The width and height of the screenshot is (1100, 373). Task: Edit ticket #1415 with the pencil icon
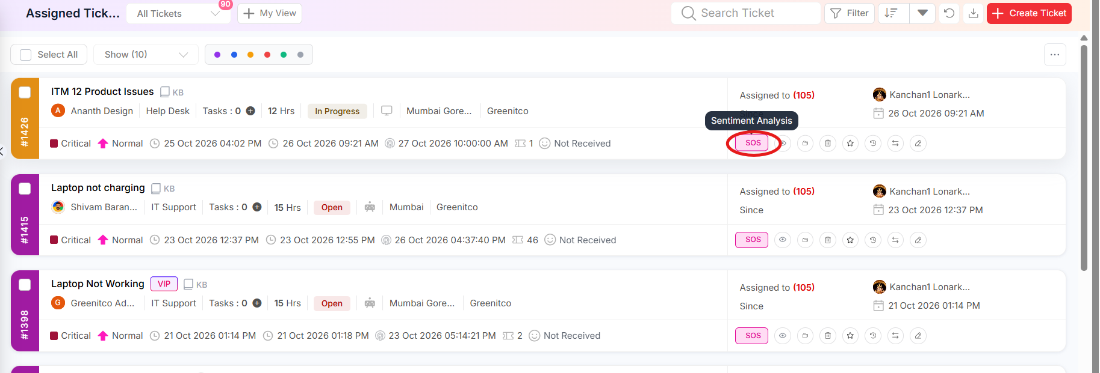point(918,240)
